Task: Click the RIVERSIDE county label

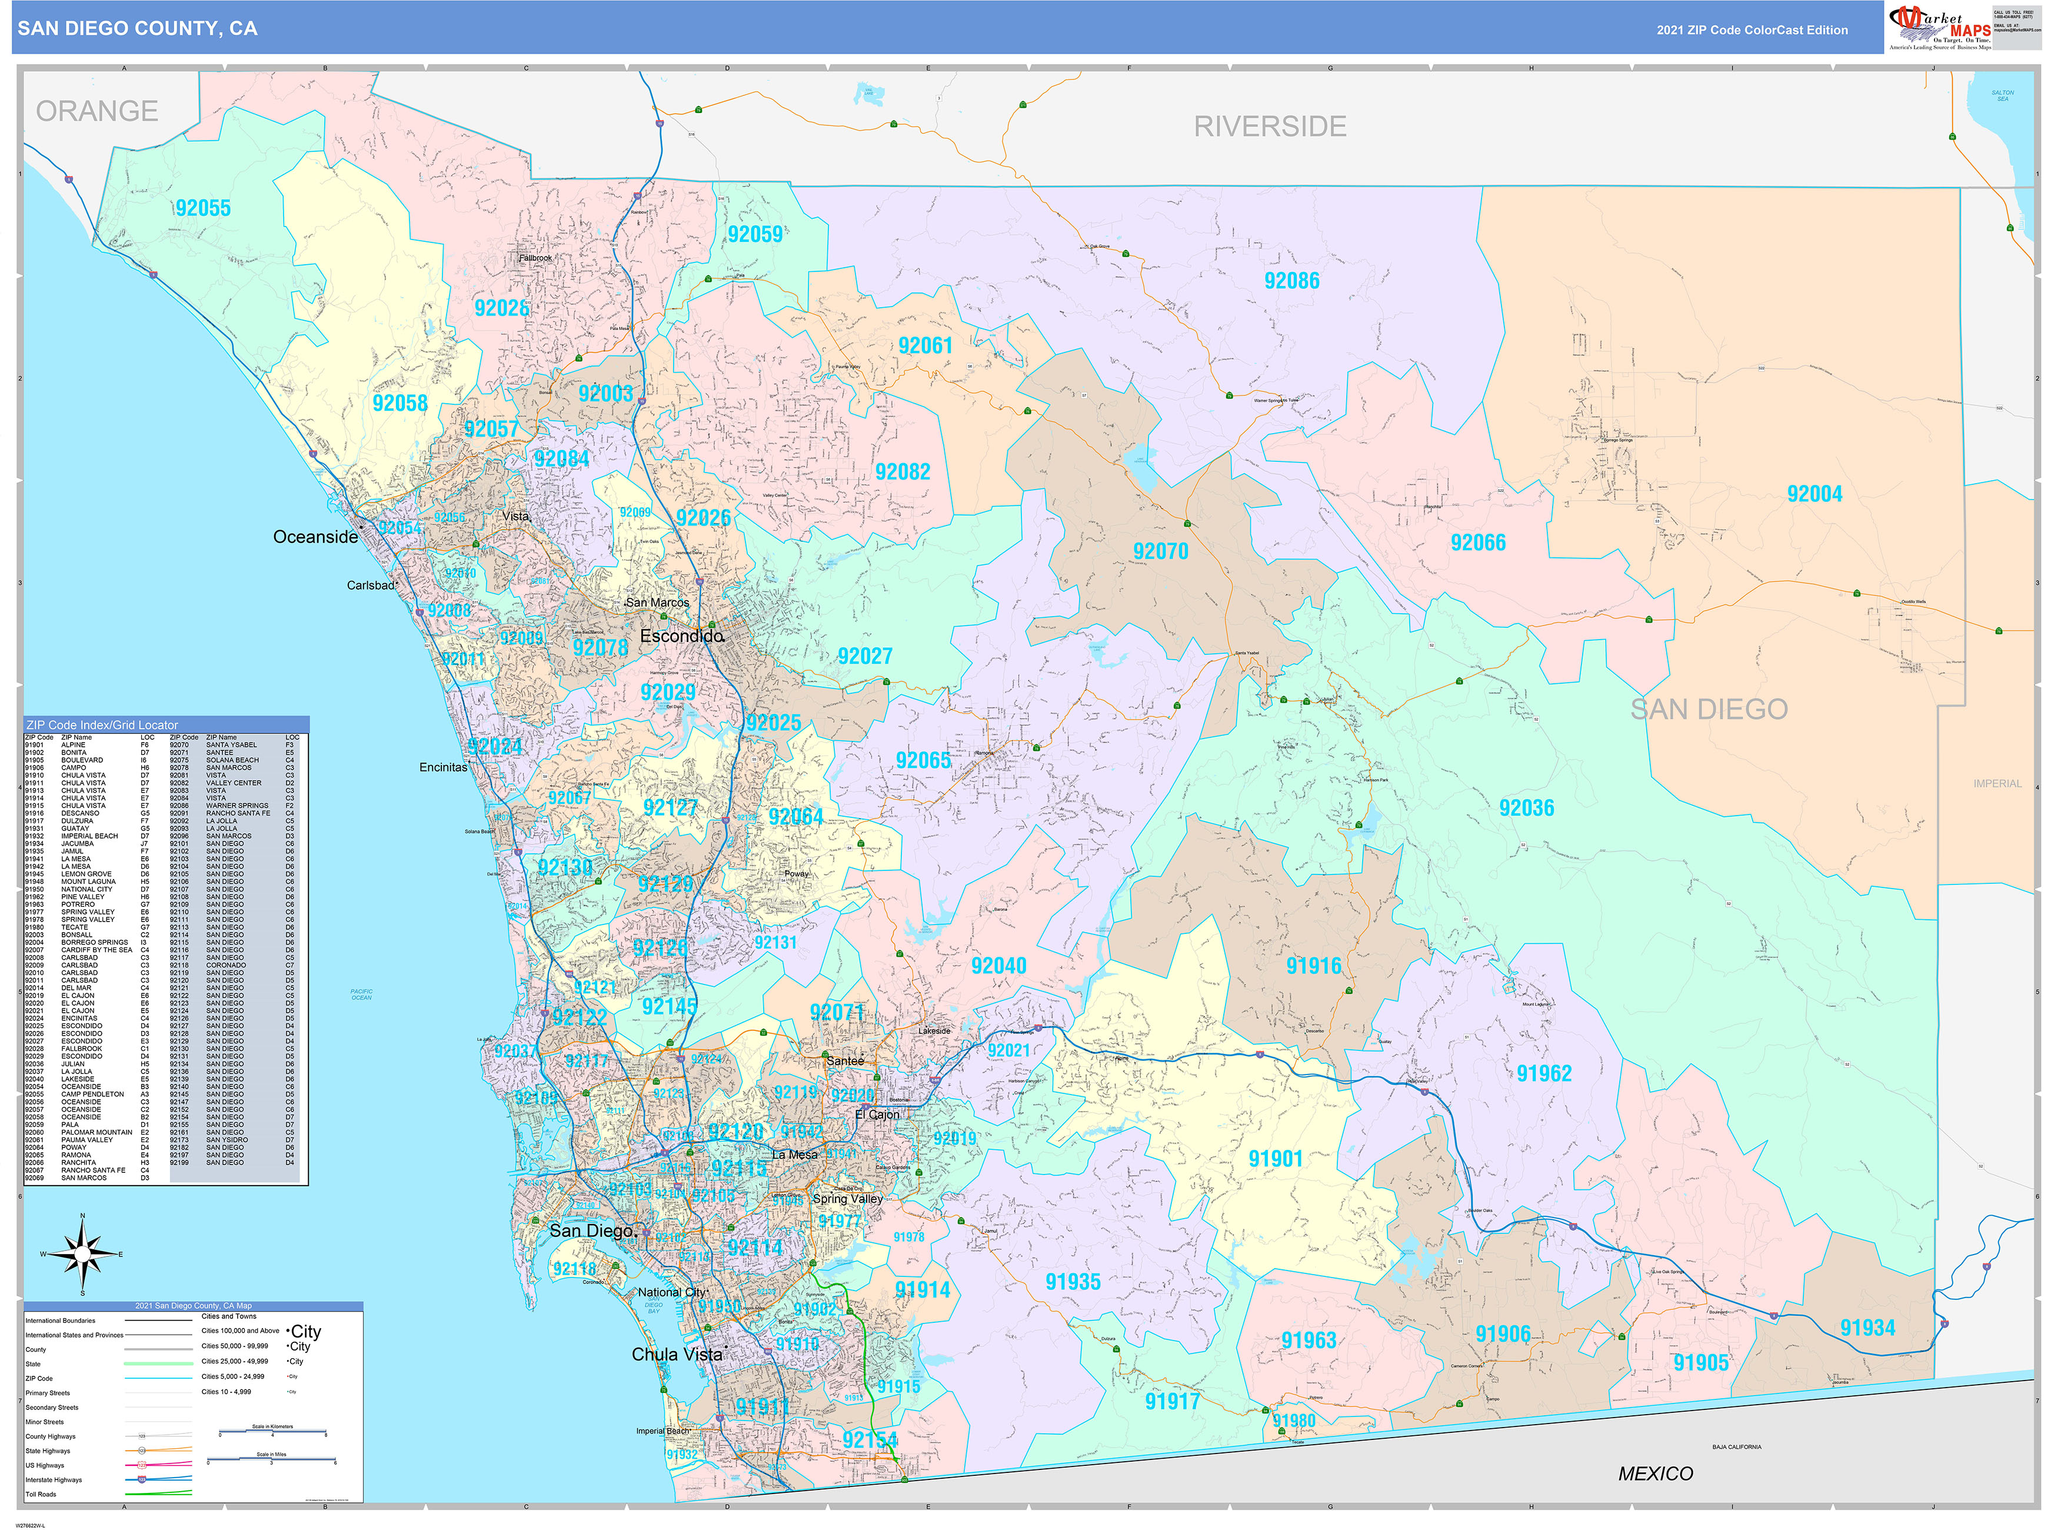Action: tap(1270, 126)
